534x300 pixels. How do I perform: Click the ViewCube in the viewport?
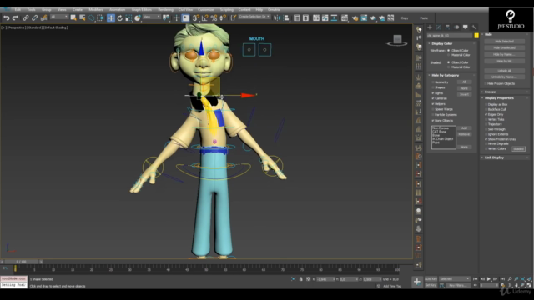pos(397,41)
